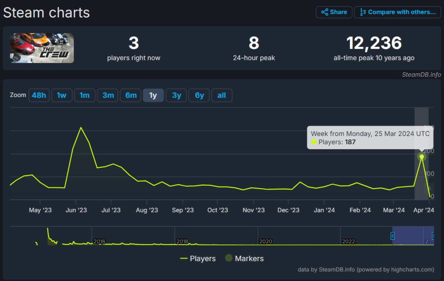Toggle the Markers legend item
The width and height of the screenshot is (444, 281).
coord(244,258)
